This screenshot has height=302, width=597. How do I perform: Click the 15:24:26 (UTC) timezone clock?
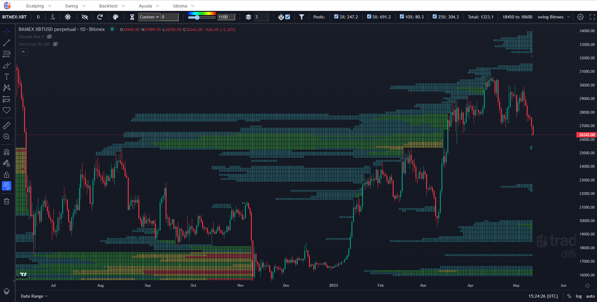pyautogui.click(x=543, y=296)
